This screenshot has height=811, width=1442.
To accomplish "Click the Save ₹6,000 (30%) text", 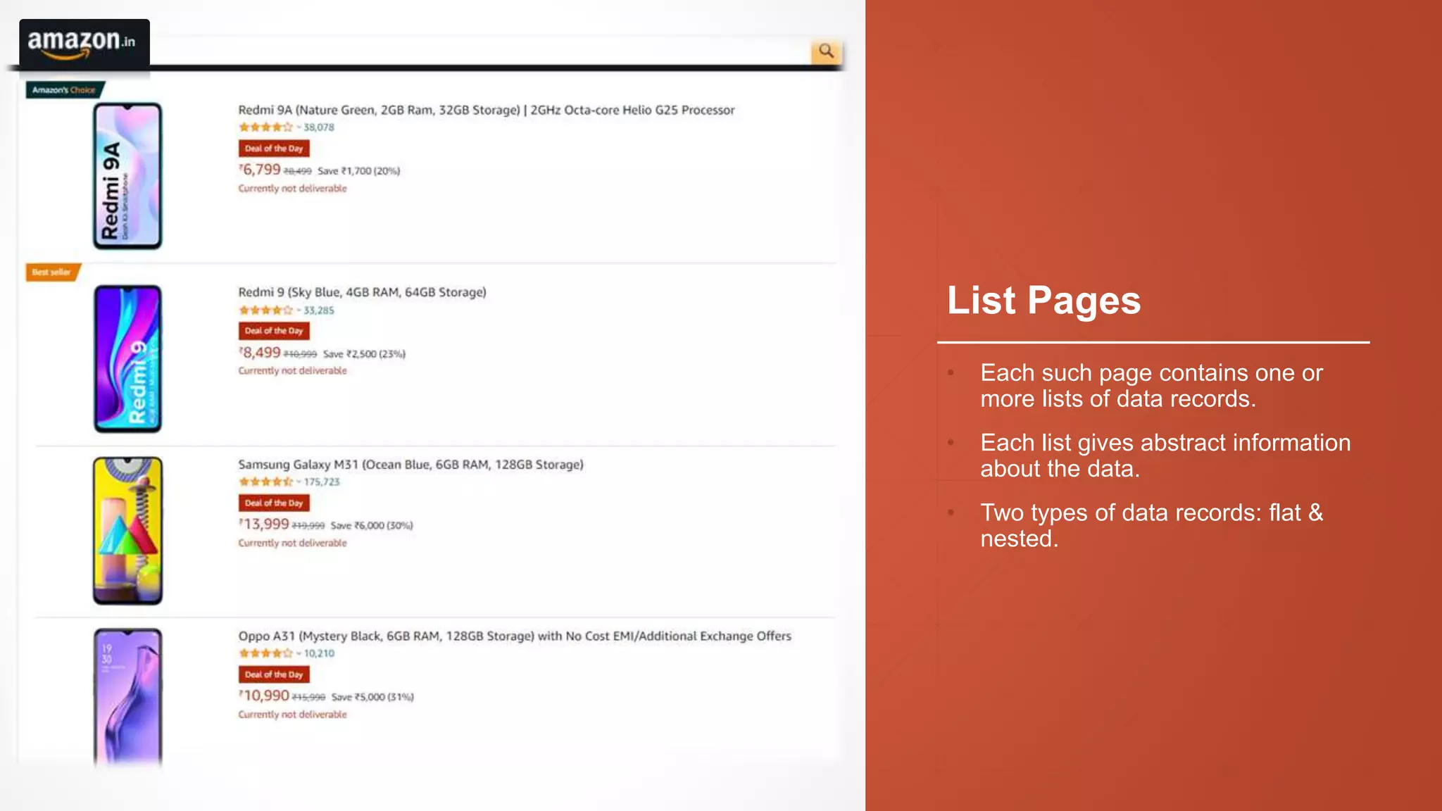I will click(372, 526).
